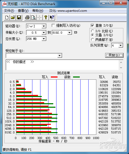The width and height of the screenshot is (129, 154).
Task: Expand the 驱动器 drive dropdown
Action: (44, 26)
